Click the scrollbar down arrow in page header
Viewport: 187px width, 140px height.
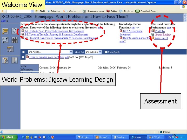pyautogui.click(x=185, y=20)
